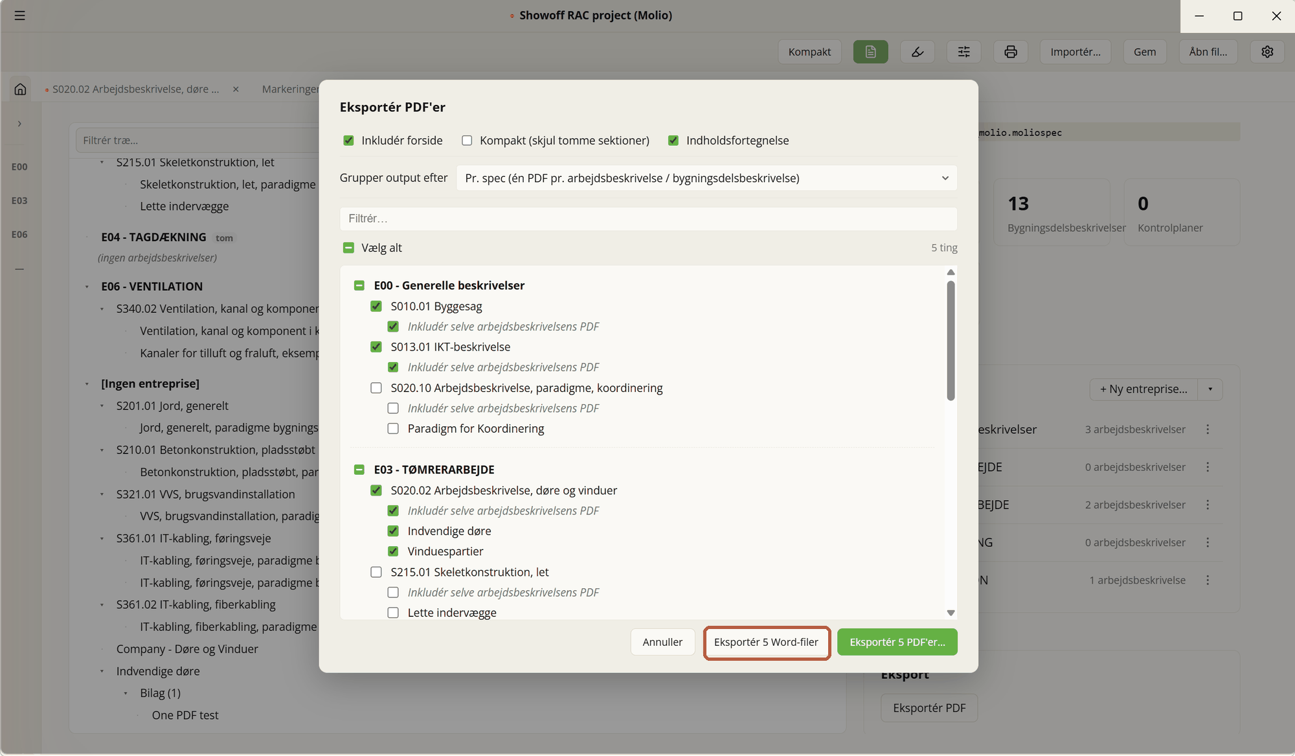The image size is (1295, 756).
Task: Open the hamburger menu icon
Action: click(x=19, y=16)
